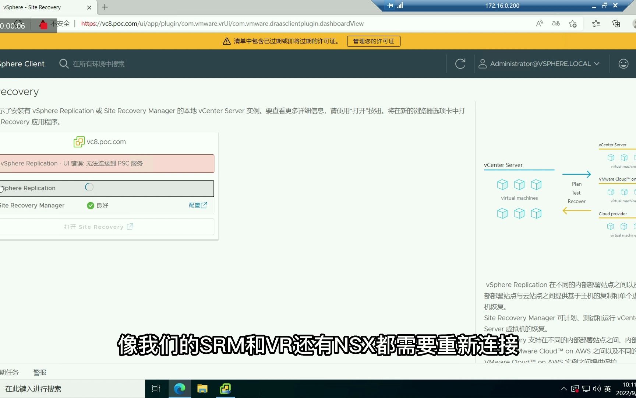This screenshot has height=398, width=636.
Task: Click the volume icon in system tray
Action: (597, 389)
